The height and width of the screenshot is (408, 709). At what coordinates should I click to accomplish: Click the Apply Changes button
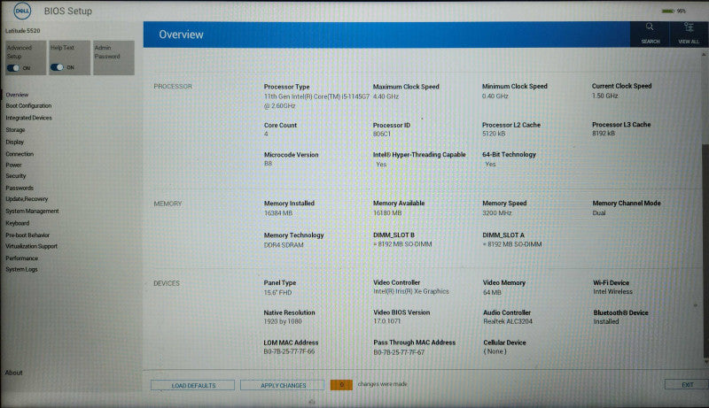click(x=283, y=386)
